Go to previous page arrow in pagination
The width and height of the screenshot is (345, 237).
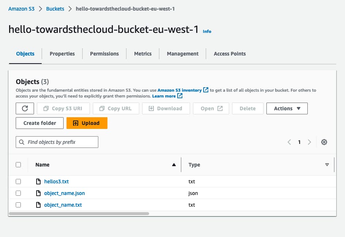point(289,142)
